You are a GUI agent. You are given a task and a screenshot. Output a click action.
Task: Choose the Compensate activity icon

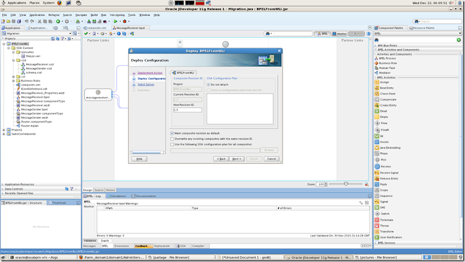(377, 99)
